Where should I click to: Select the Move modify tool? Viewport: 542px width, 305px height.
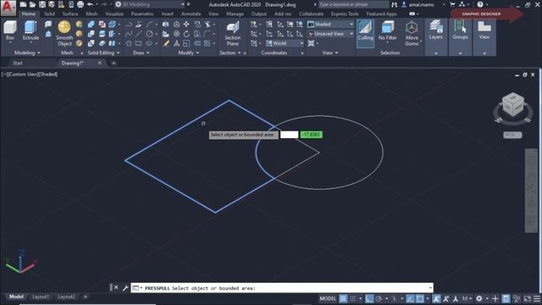point(186,25)
